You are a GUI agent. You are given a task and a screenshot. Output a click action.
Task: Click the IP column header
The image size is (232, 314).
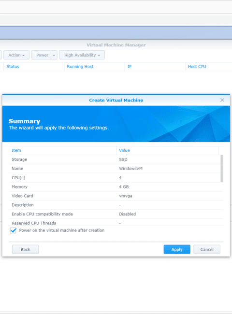[x=155, y=67]
